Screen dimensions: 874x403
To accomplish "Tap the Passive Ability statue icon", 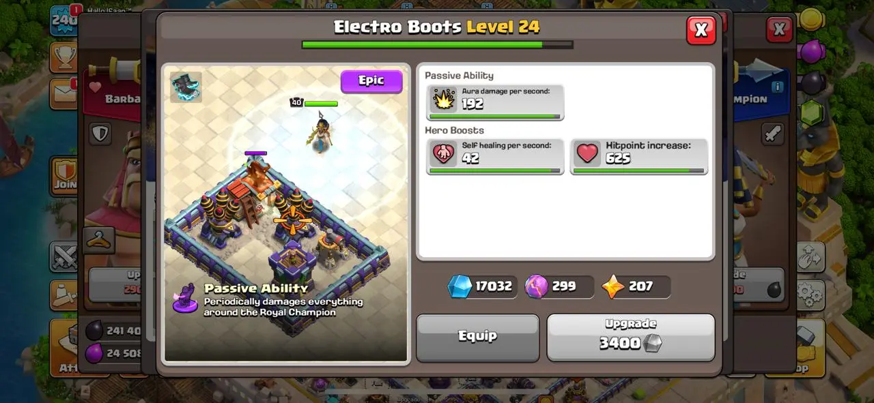I will pos(184,299).
